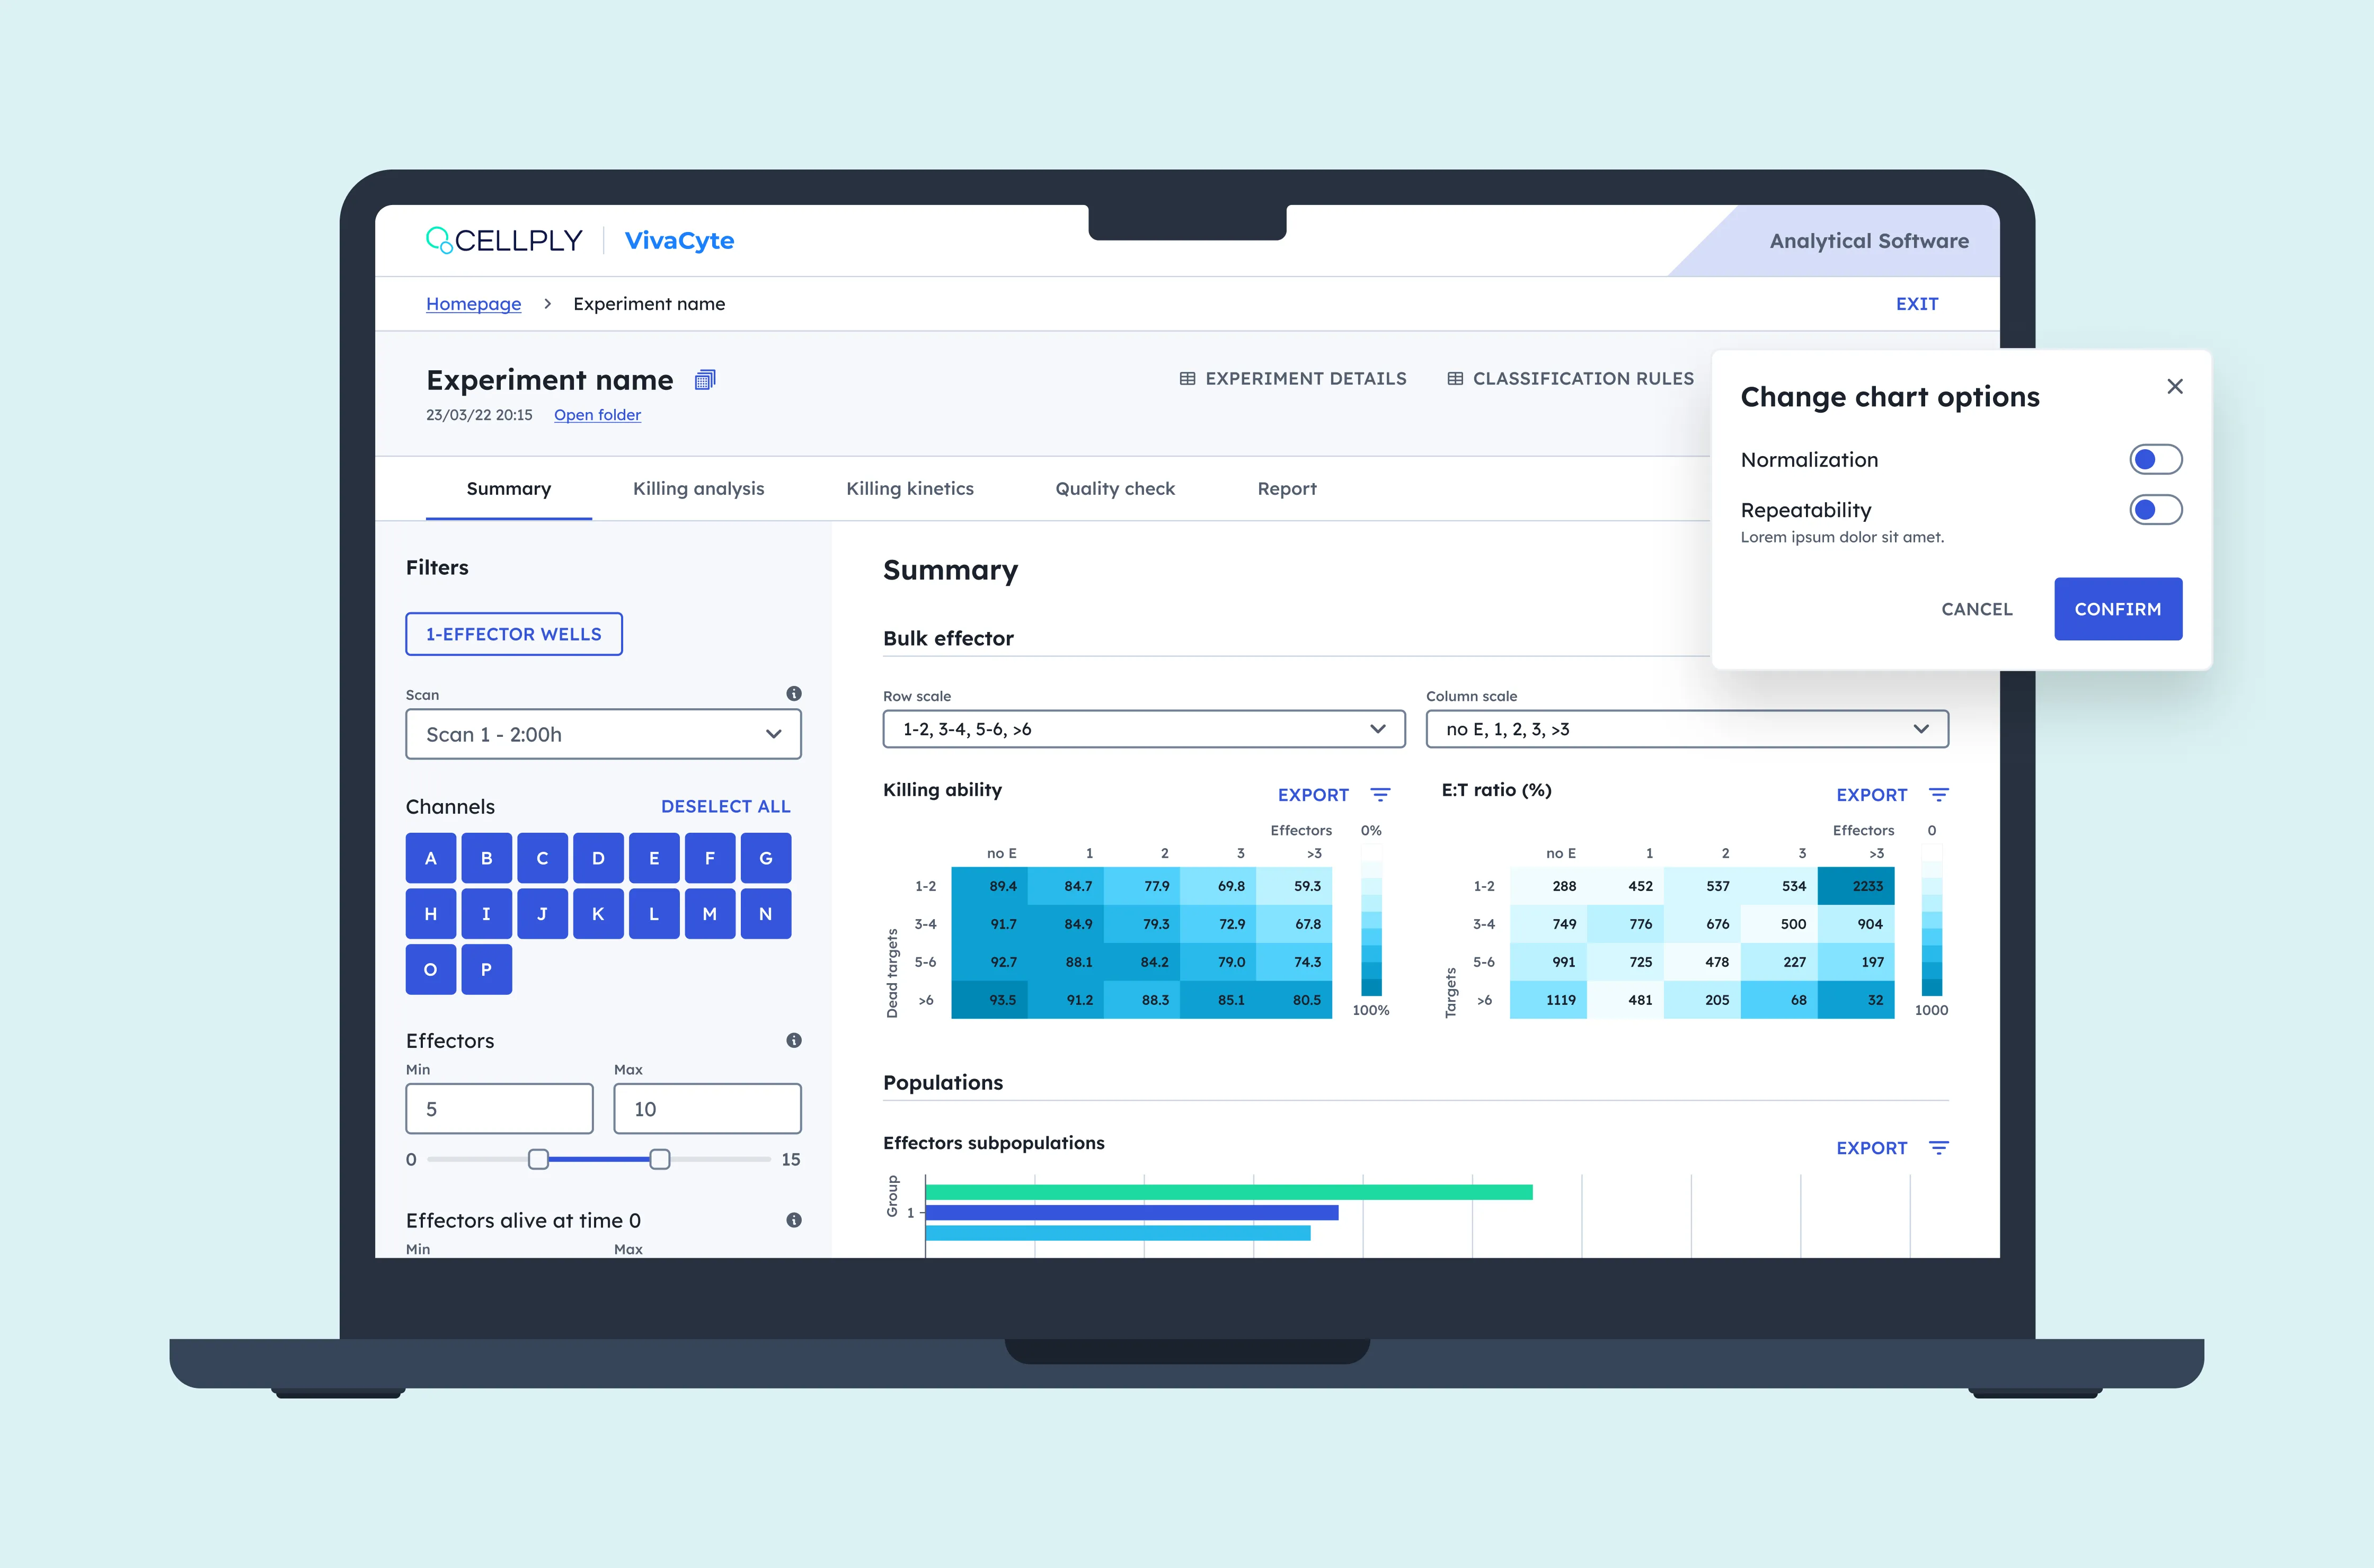Show info for Effectors alive at time 0
This screenshot has width=2374, height=1568.
[794, 1220]
